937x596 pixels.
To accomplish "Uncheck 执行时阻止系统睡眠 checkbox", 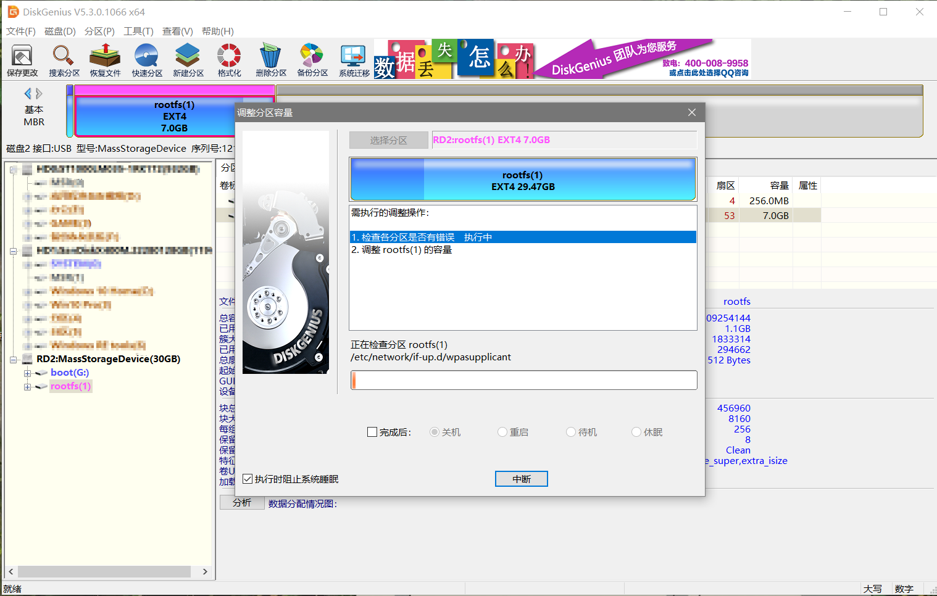I will point(248,479).
